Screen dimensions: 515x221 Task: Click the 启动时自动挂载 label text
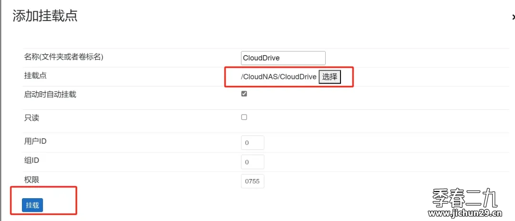point(50,95)
